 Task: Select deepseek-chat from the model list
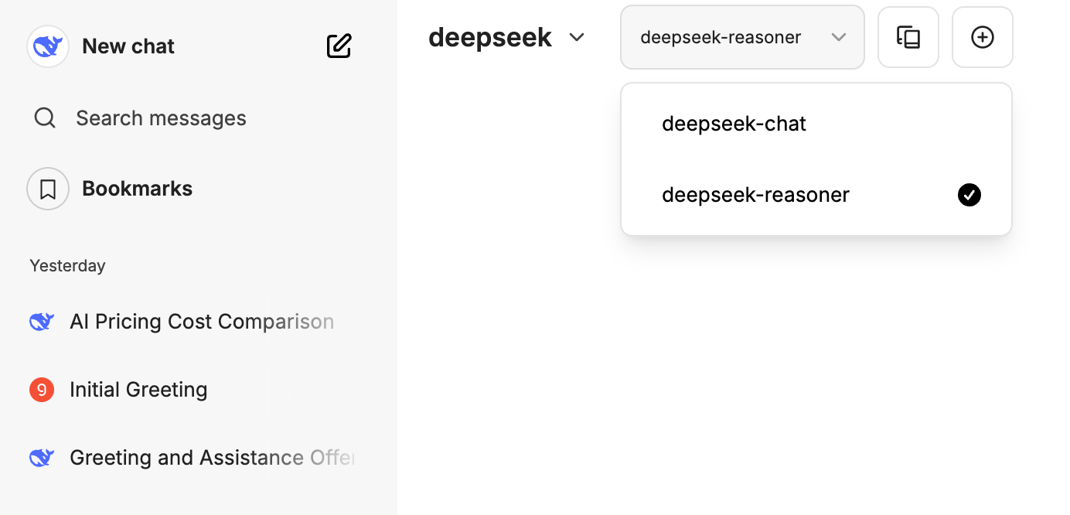(x=734, y=124)
